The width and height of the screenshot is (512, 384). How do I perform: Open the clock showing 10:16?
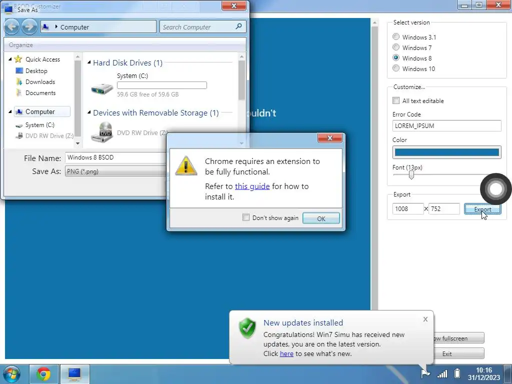click(x=483, y=374)
